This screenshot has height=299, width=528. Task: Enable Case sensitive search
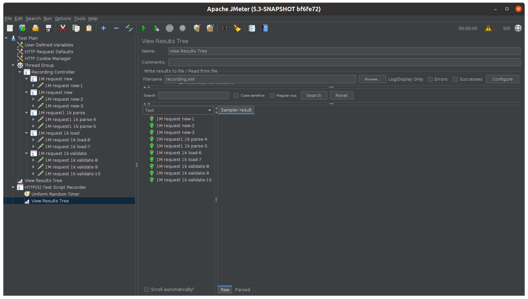(236, 95)
